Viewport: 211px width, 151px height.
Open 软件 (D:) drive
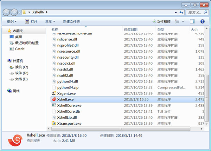22,73
